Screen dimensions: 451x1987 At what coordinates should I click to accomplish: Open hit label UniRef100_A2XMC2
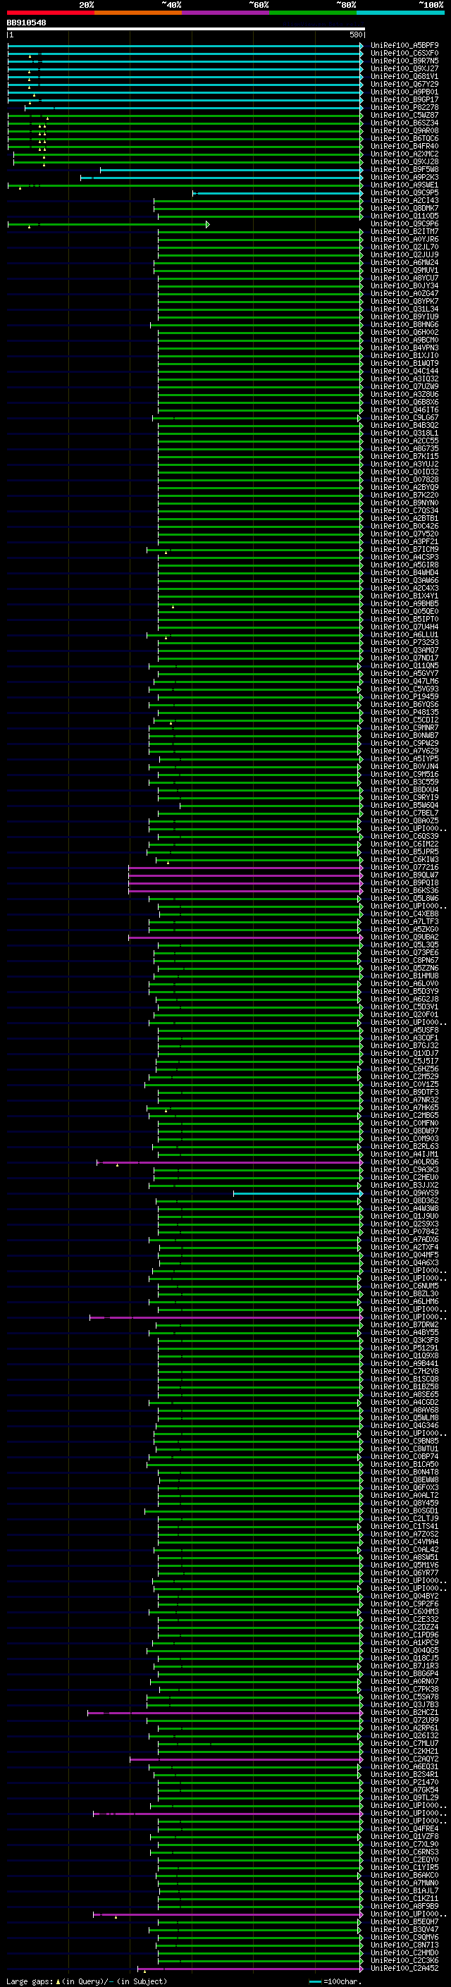point(404,154)
